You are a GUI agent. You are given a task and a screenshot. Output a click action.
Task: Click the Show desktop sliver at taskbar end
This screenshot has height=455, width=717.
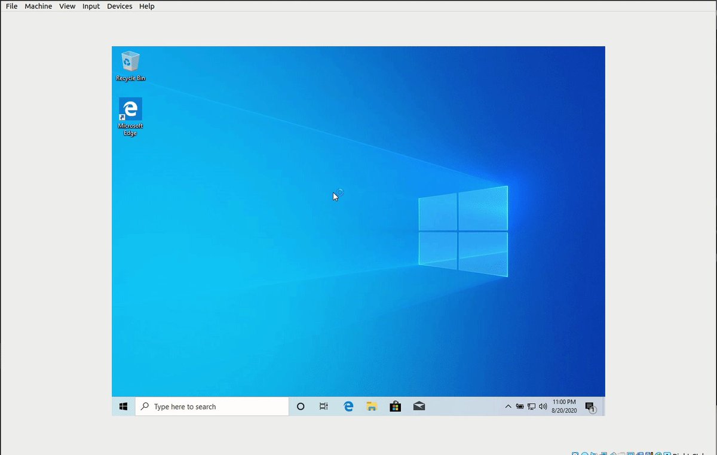click(603, 407)
